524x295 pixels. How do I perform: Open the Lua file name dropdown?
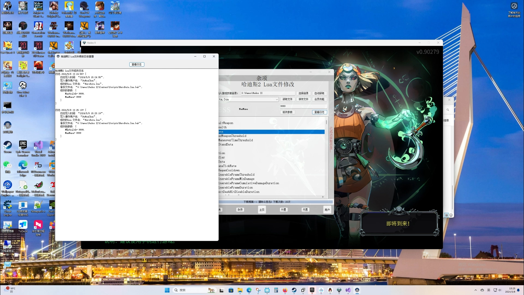pyautogui.click(x=277, y=100)
